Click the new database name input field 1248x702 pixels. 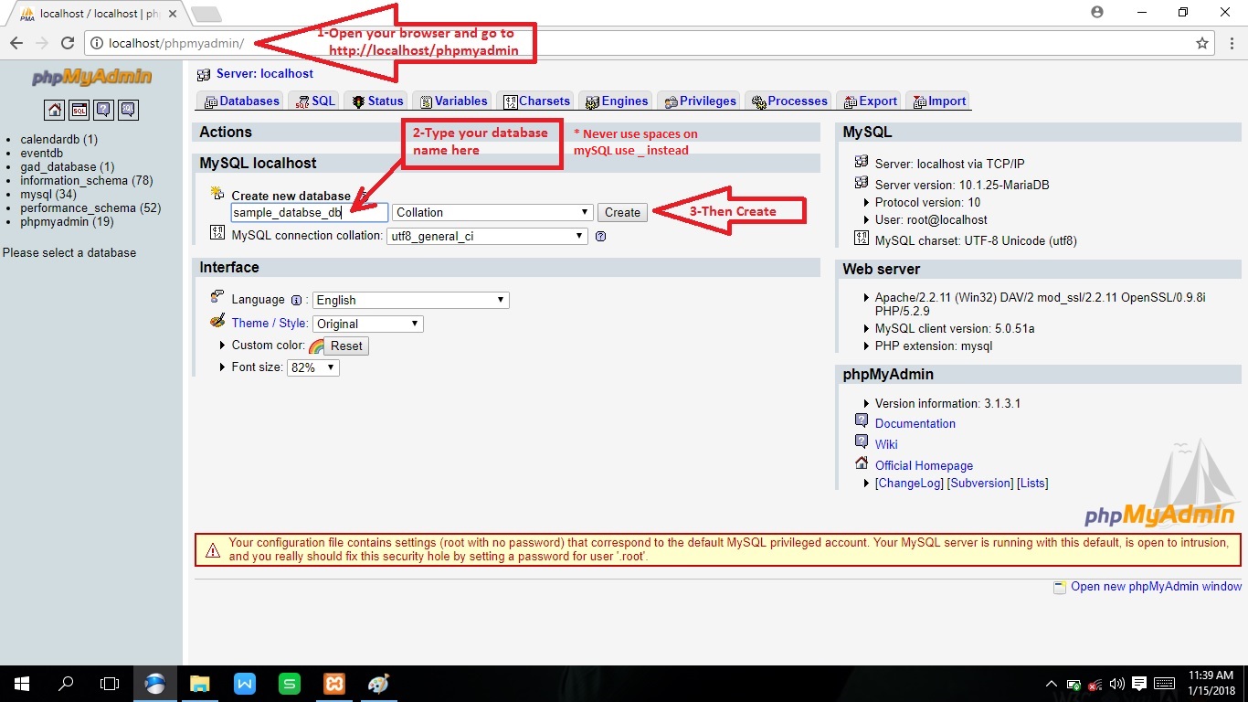click(x=310, y=212)
